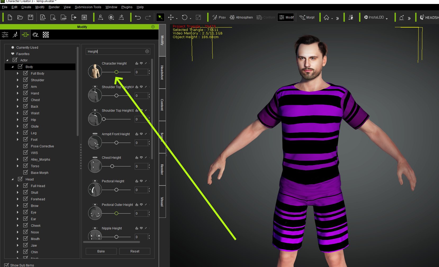Collapse the Head section
The width and height of the screenshot is (439, 267).
tap(12, 179)
